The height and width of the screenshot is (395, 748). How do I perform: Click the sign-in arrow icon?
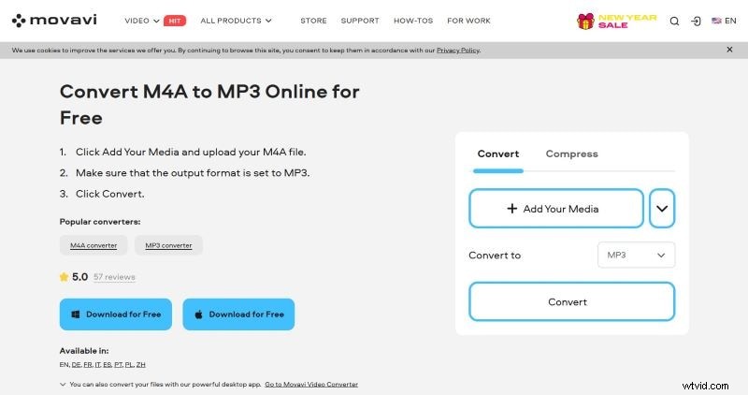coord(696,21)
